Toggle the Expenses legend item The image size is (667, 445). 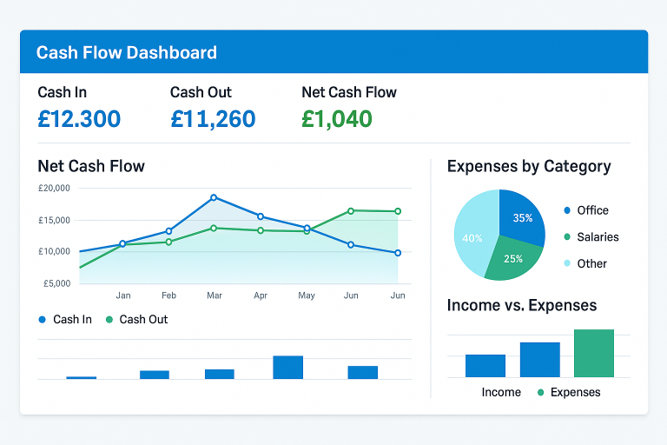coord(569,392)
